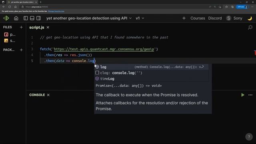256x144 pixels.
Task: Open the HTML file in file list
Action: click(10, 34)
